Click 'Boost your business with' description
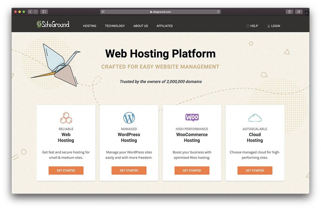This screenshot has height=209, width=321. 192,155
